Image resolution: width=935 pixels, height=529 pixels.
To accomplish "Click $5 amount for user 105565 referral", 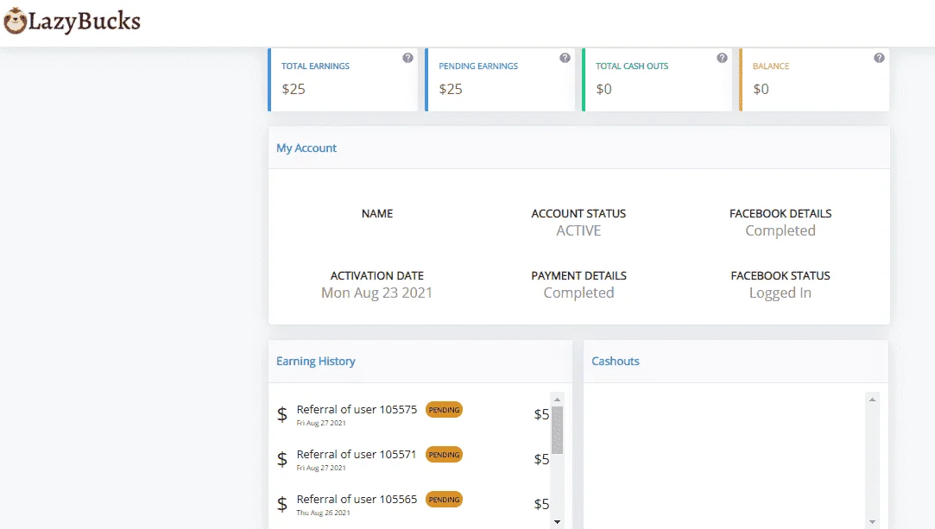I will click(541, 504).
